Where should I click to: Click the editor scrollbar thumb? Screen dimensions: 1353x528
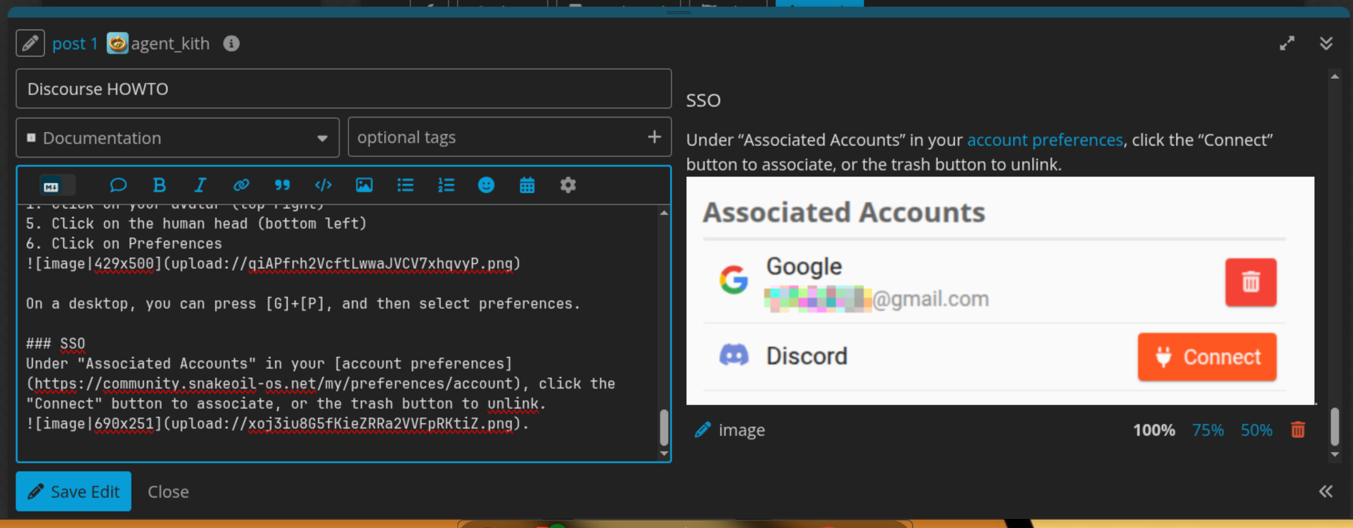tap(664, 428)
